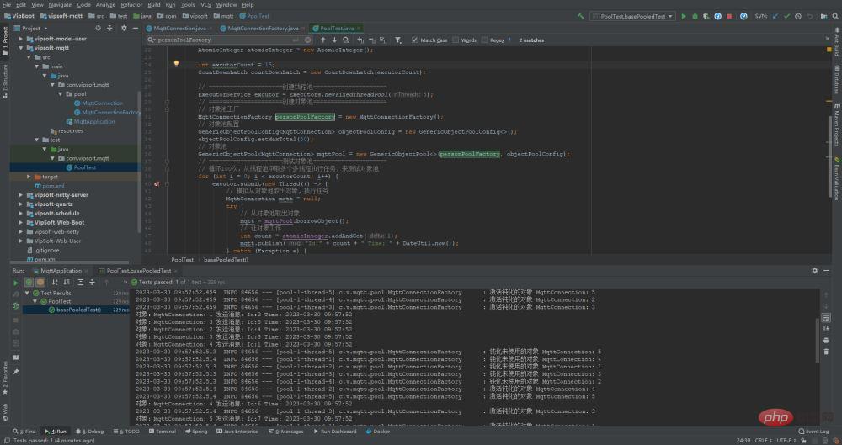
Task: Select the MqttApplication run tab
Action: click(x=61, y=271)
